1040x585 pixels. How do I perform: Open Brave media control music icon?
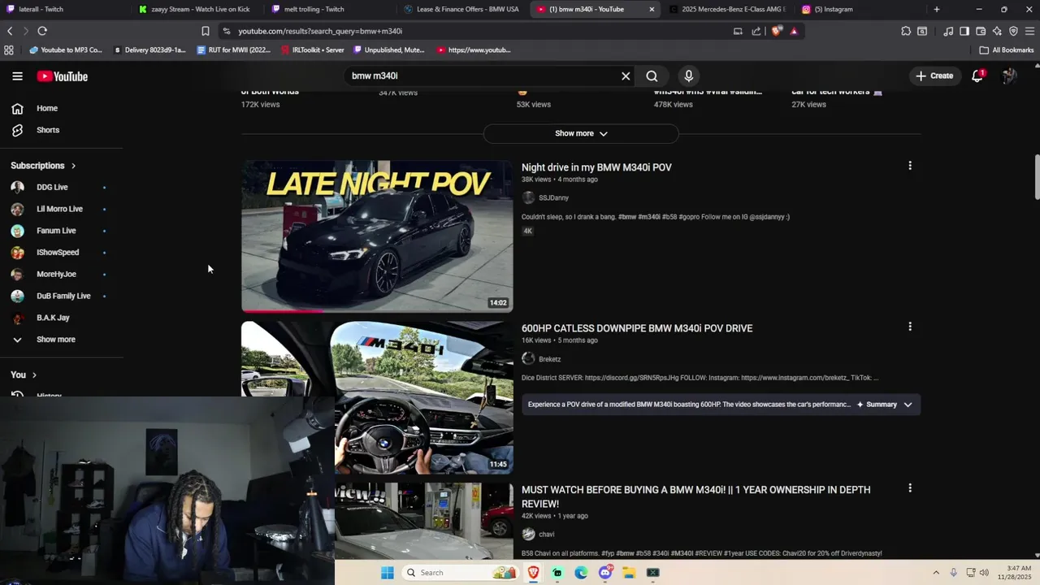pyautogui.click(x=948, y=31)
